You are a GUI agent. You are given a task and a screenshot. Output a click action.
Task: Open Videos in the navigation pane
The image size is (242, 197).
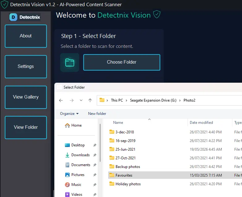tap(77, 195)
